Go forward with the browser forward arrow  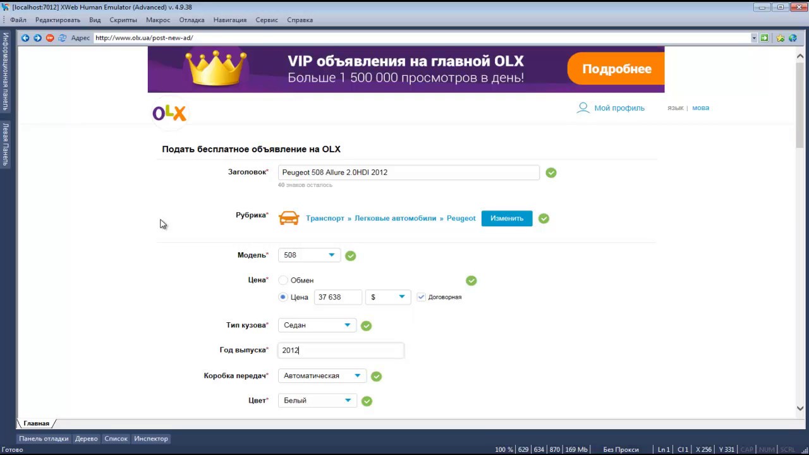[37, 38]
